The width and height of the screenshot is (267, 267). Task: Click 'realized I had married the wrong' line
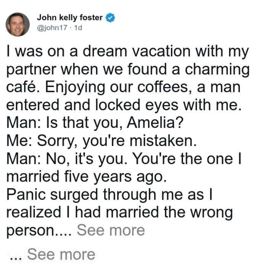(x=119, y=212)
